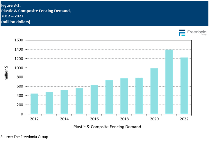Click the 200 y-axis label
Viewport: 209px width, 141px height.
point(20,105)
